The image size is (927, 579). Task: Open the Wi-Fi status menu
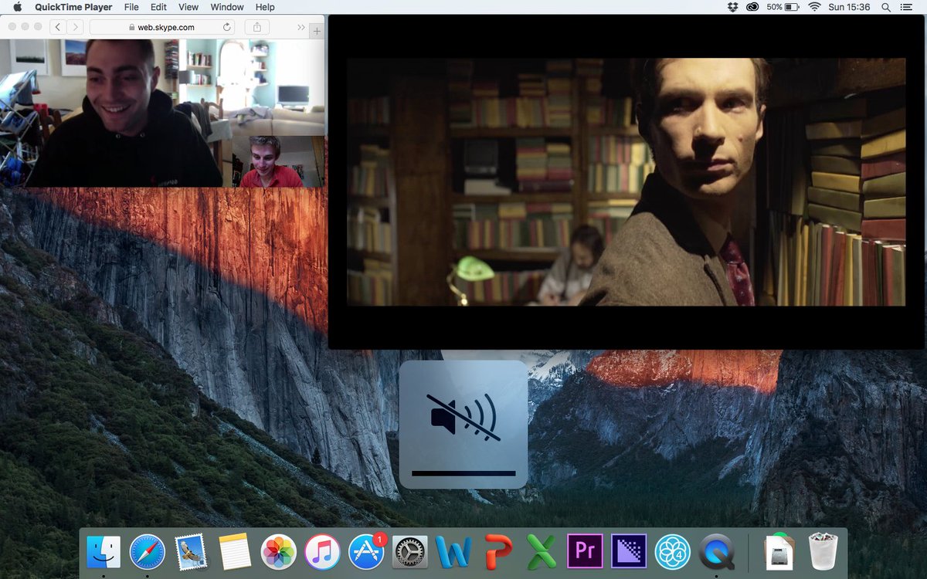point(814,7)
